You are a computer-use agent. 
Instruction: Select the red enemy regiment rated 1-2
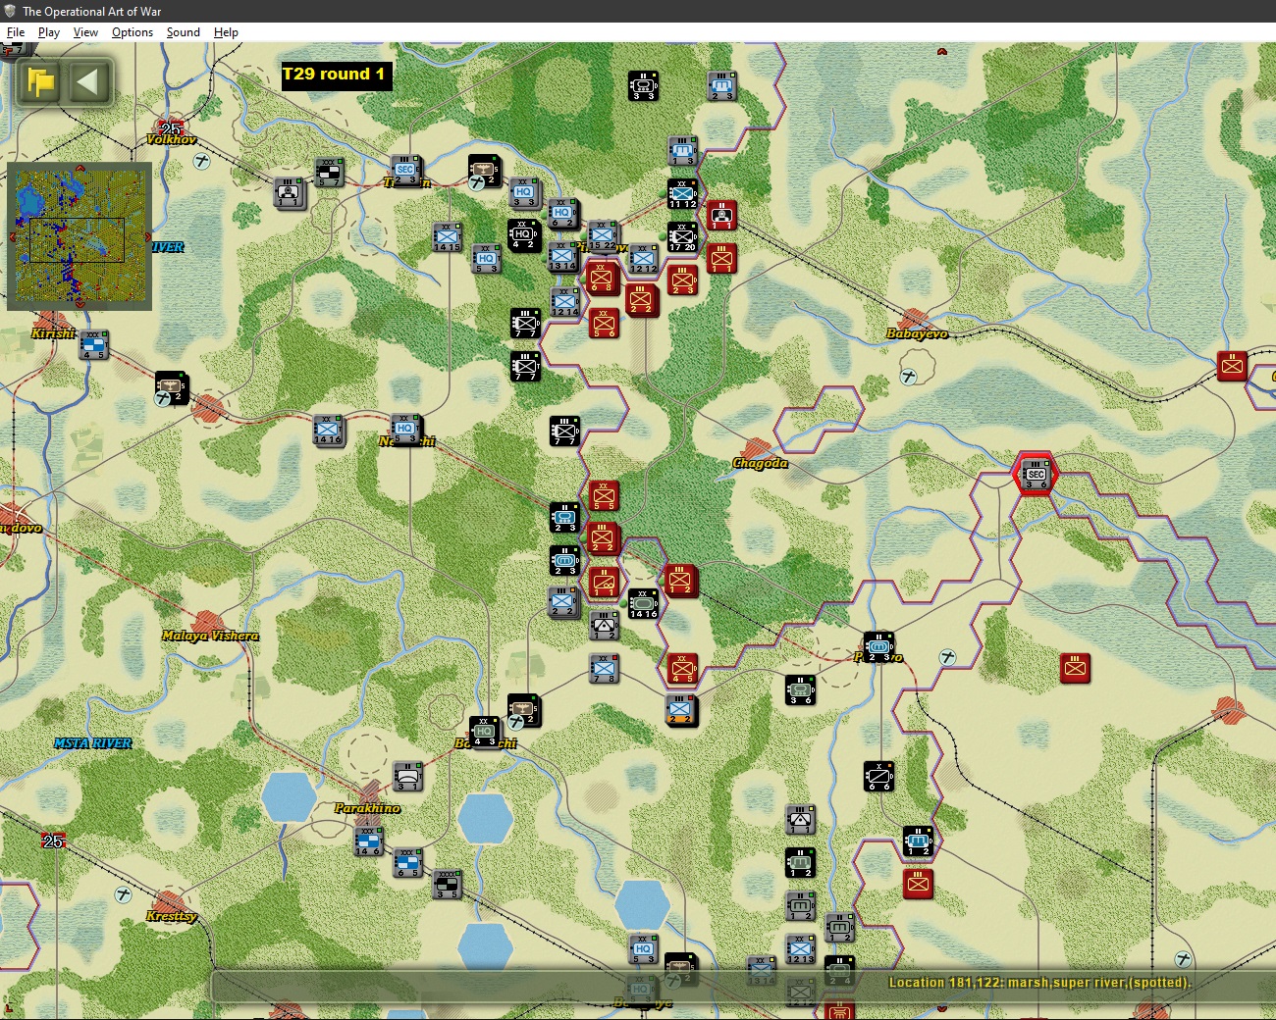pos(679,581)
